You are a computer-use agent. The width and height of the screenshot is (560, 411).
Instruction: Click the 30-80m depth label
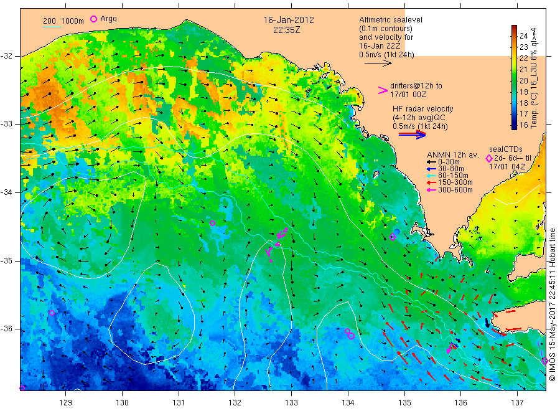point(451,169)
